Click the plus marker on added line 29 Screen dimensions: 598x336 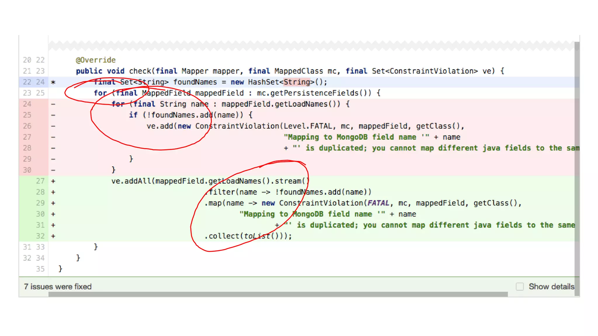click(x=53, y=203)
